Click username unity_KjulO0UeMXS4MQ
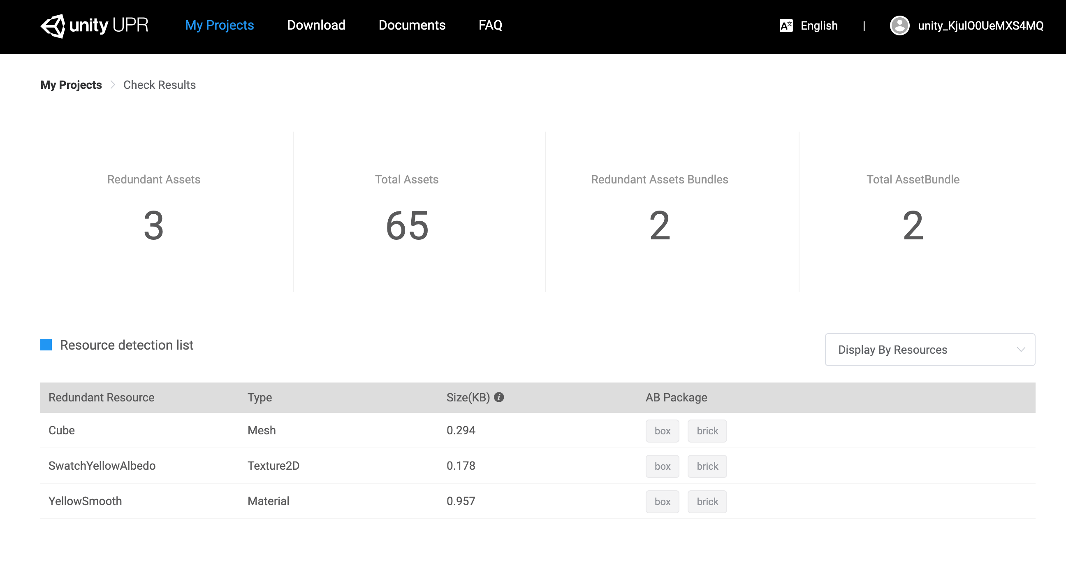 click(x=980, y=26)
